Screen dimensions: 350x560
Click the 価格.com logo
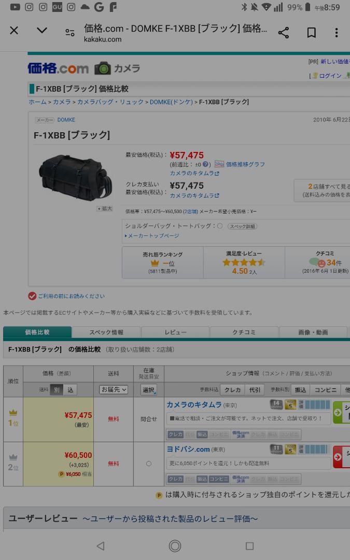(x=58, y=68)
